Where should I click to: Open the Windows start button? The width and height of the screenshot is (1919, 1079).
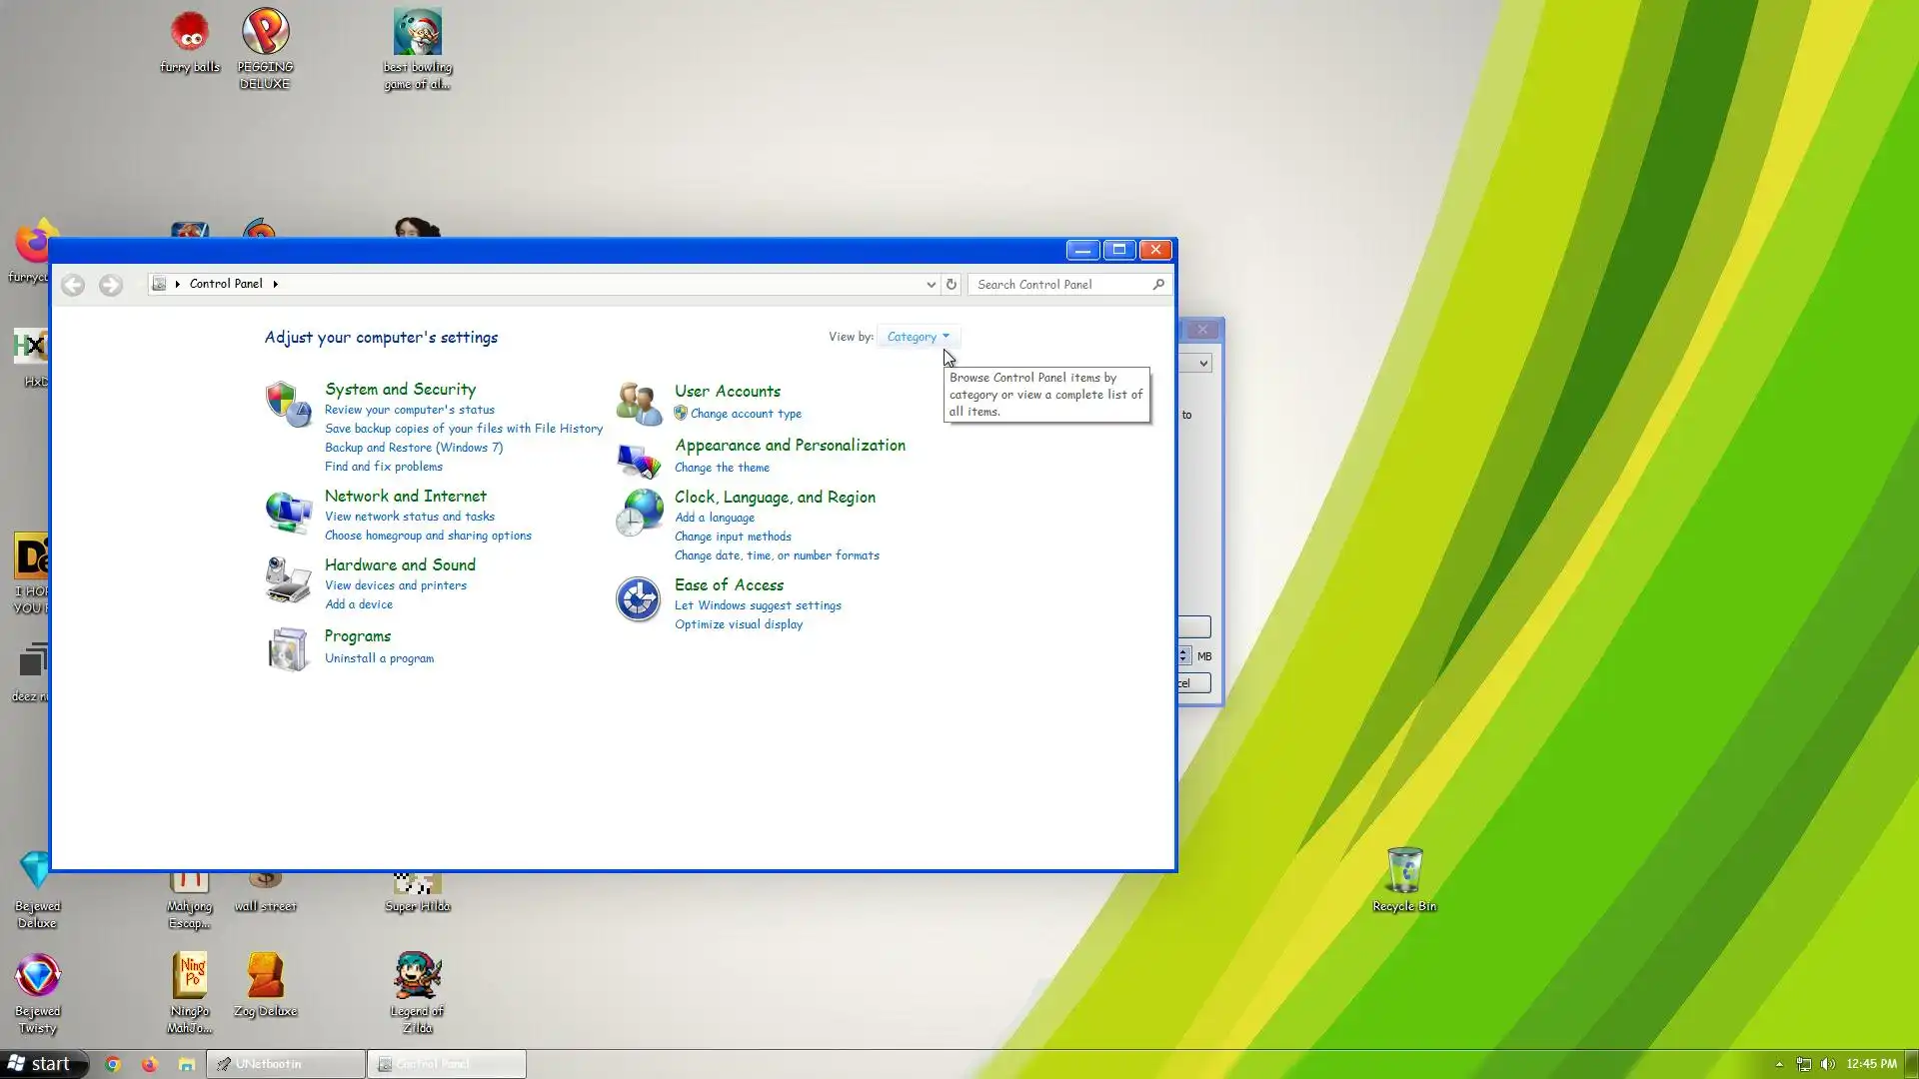pos(40,1064)
